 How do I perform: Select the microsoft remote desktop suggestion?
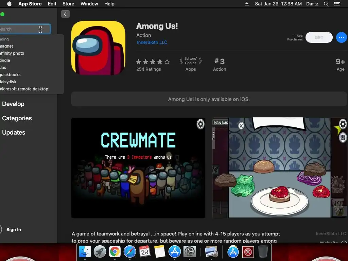point(24,89)
